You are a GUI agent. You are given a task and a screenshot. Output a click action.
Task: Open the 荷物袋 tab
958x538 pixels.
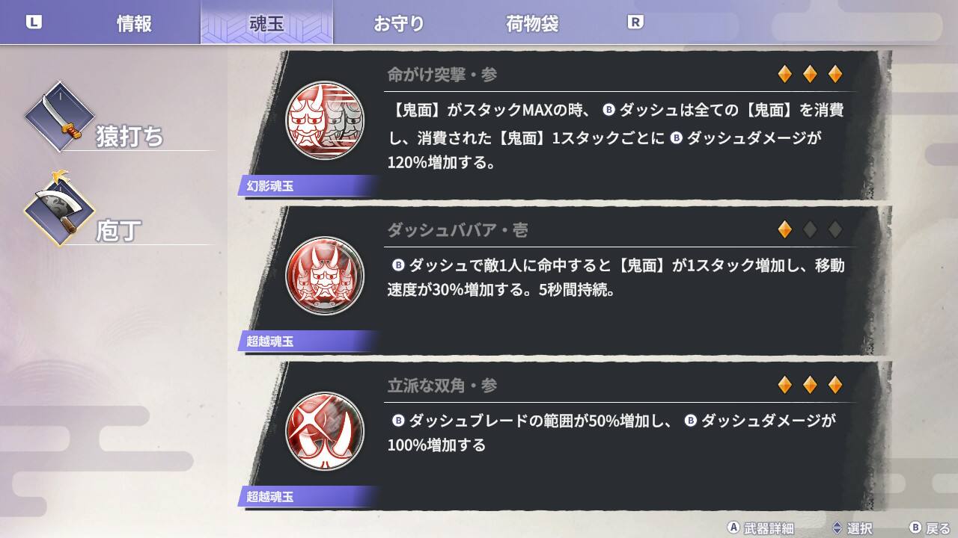coord(532,23)
